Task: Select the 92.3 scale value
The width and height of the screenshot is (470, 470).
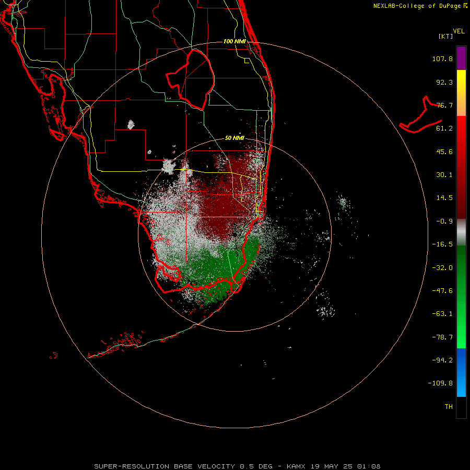Action: pyautogui.click(x=444, y=82)
